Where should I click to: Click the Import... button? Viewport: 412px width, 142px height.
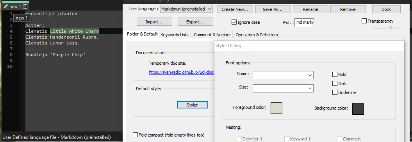[154, 22]
